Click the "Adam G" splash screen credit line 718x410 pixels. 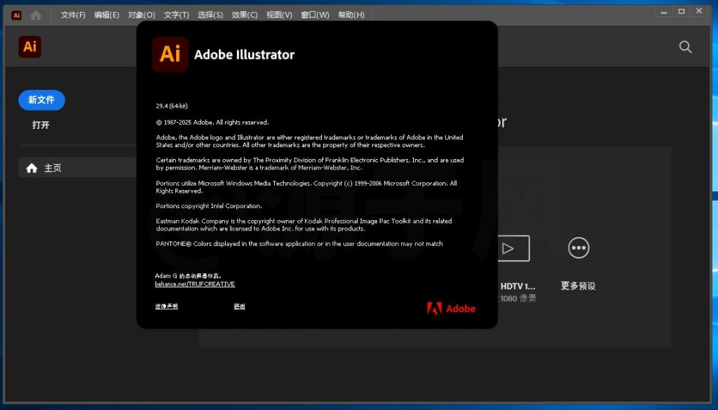point(188,276)
